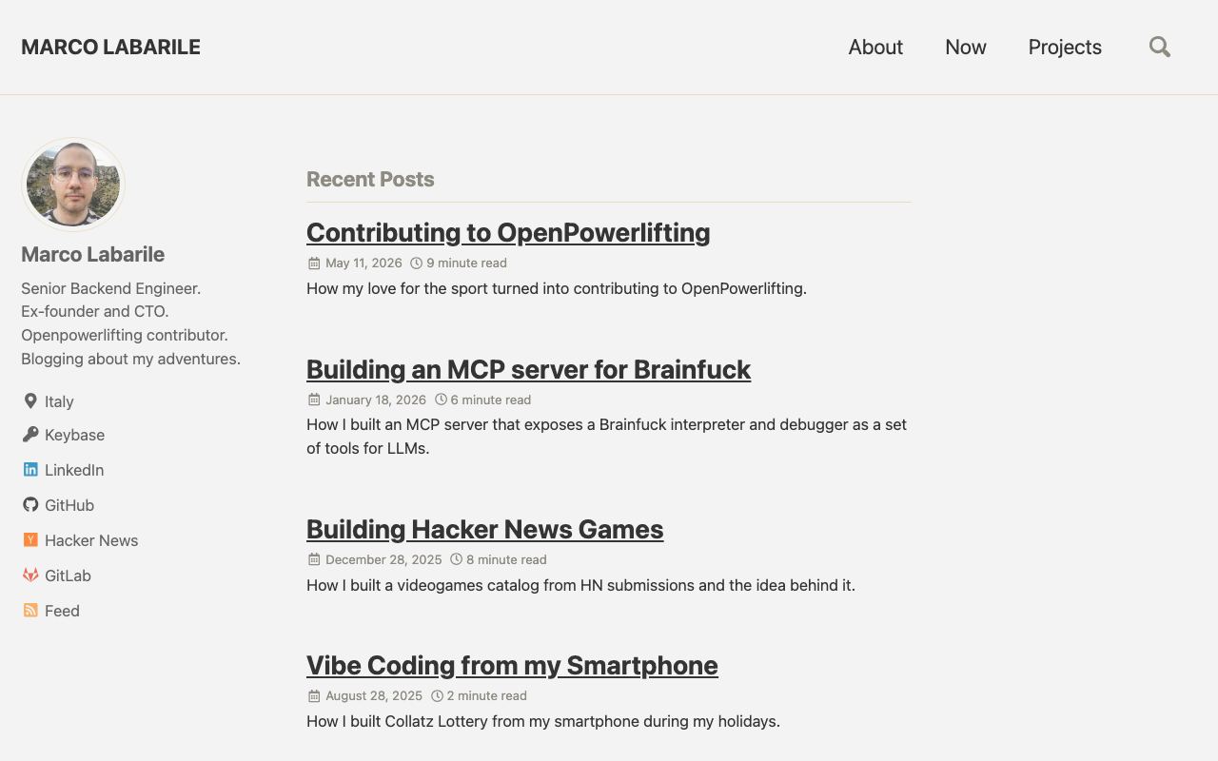Viewport: 1218px width, 761px height.
Task: Open Contributing to OpenPowerlifting post
Action: tap(508, 232)
